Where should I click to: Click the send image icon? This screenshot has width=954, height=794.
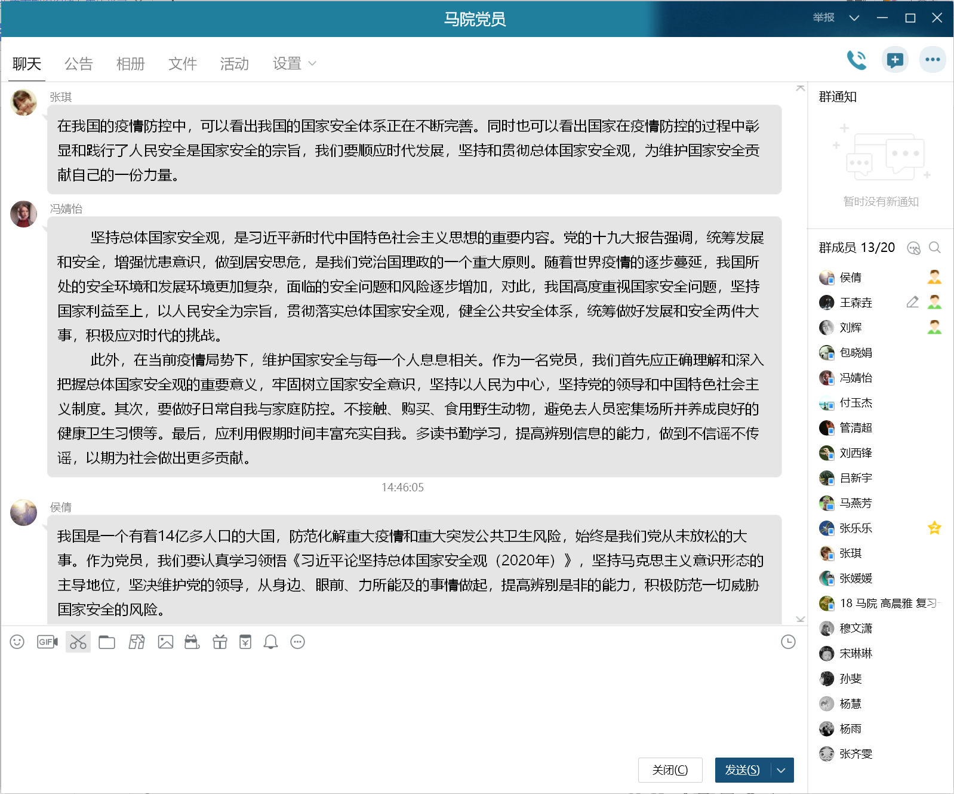[x=165, y=642]
